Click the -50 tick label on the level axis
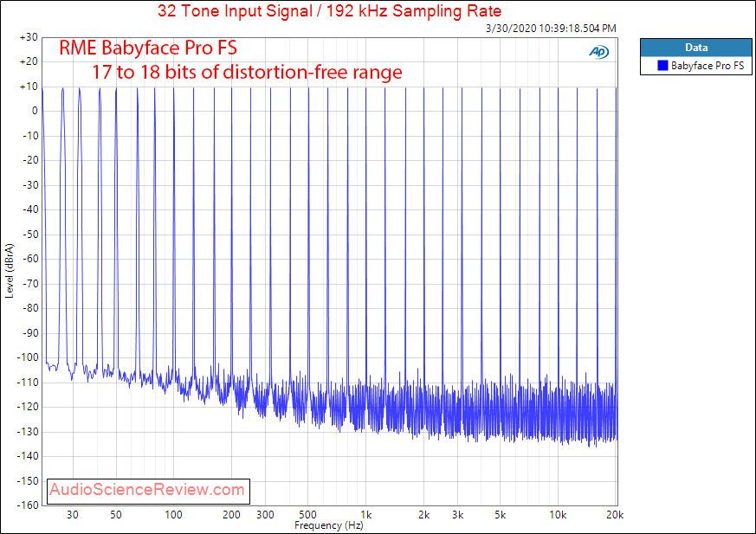The width and height of the screenshot is (756, 534). click(x=30, y=235)
